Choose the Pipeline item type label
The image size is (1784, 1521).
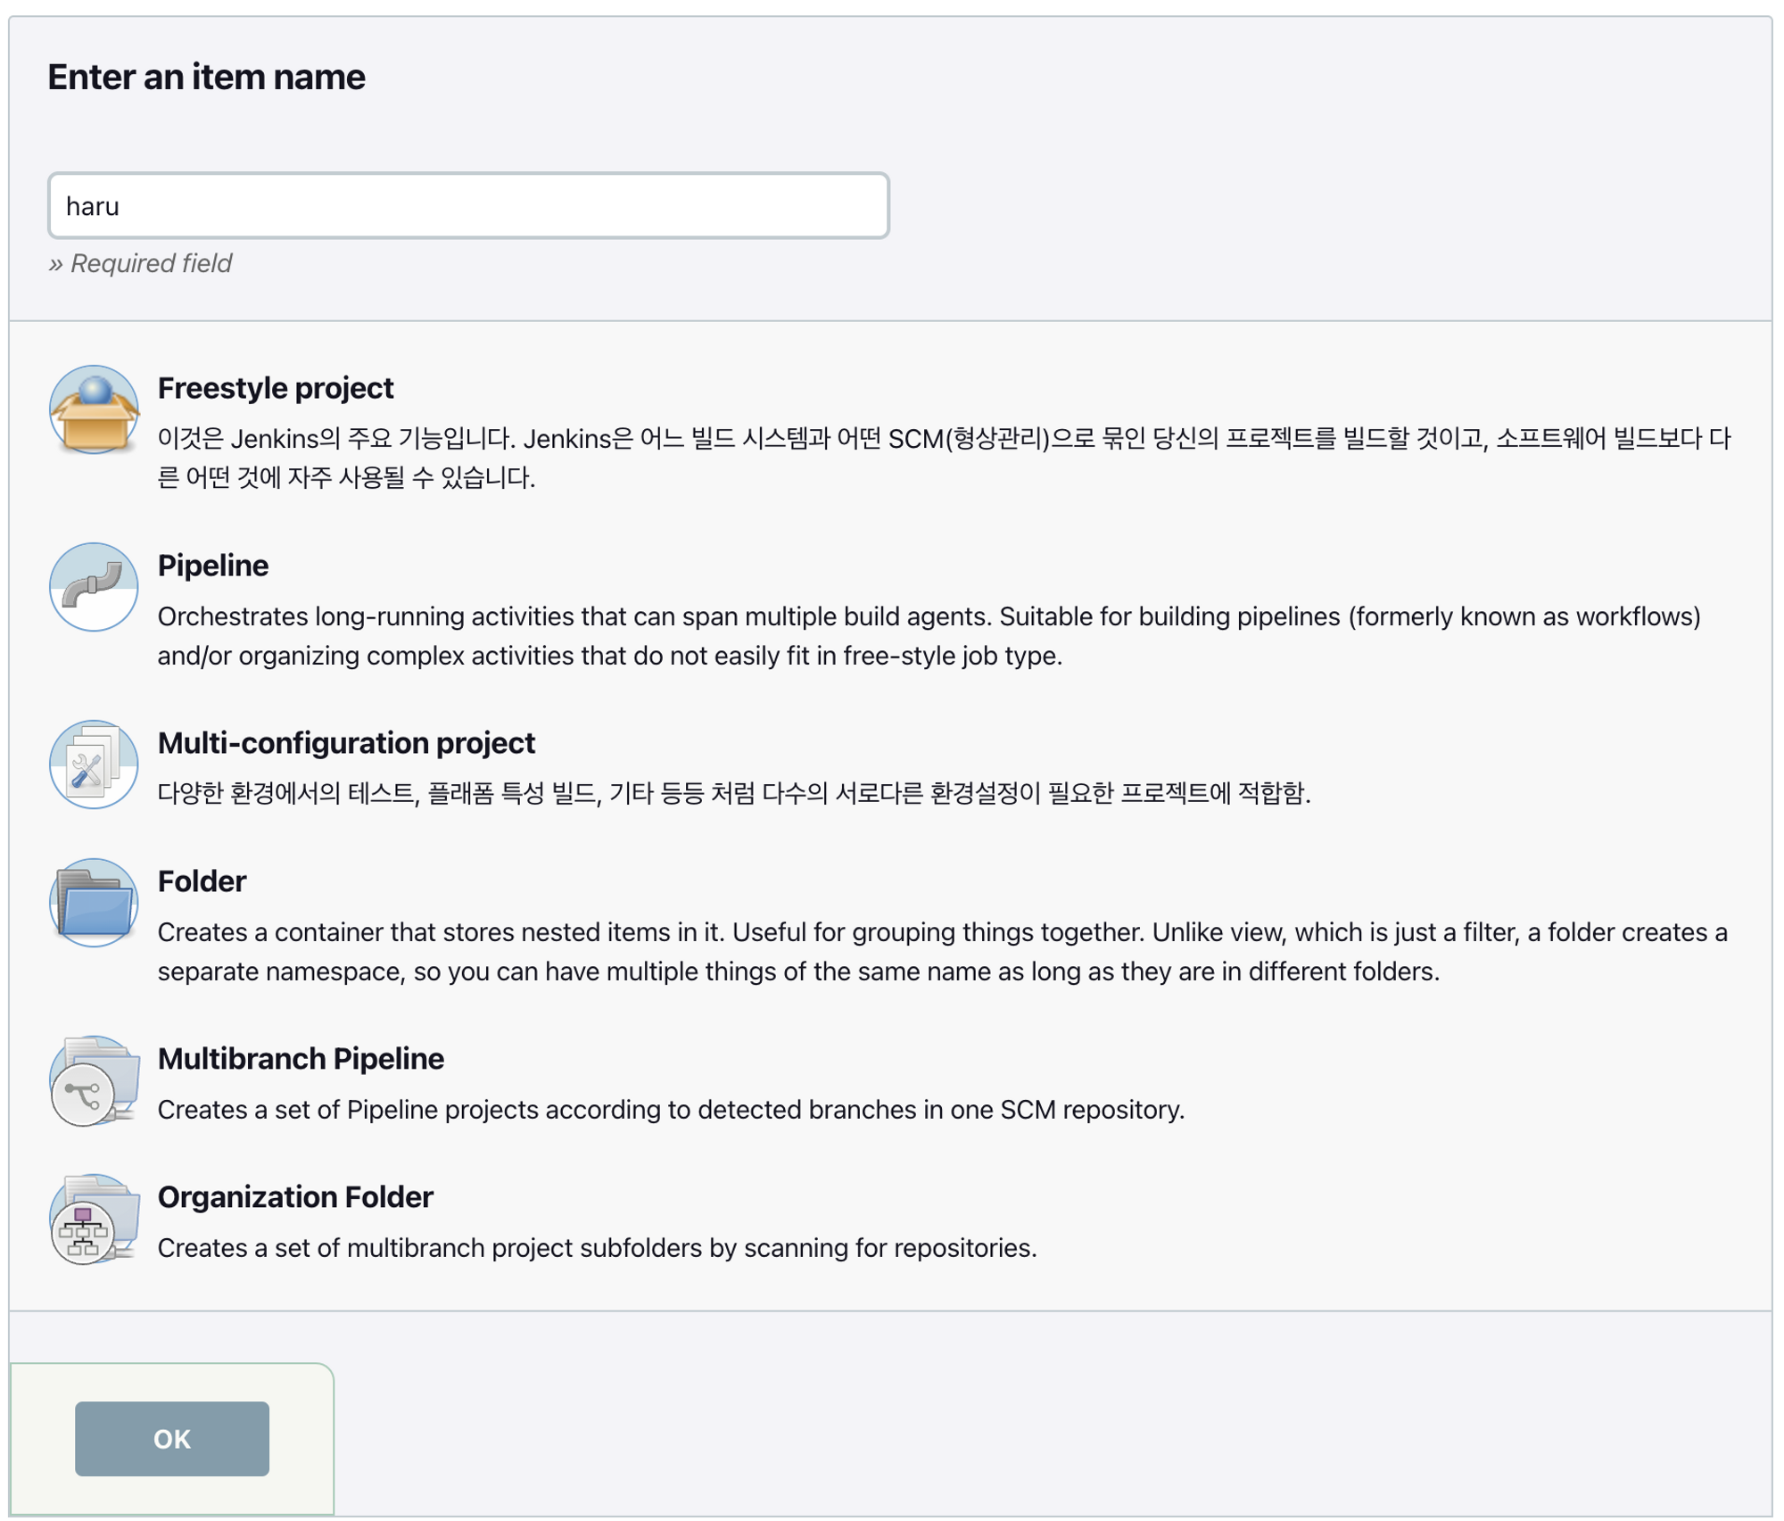[x=213, y=566]
